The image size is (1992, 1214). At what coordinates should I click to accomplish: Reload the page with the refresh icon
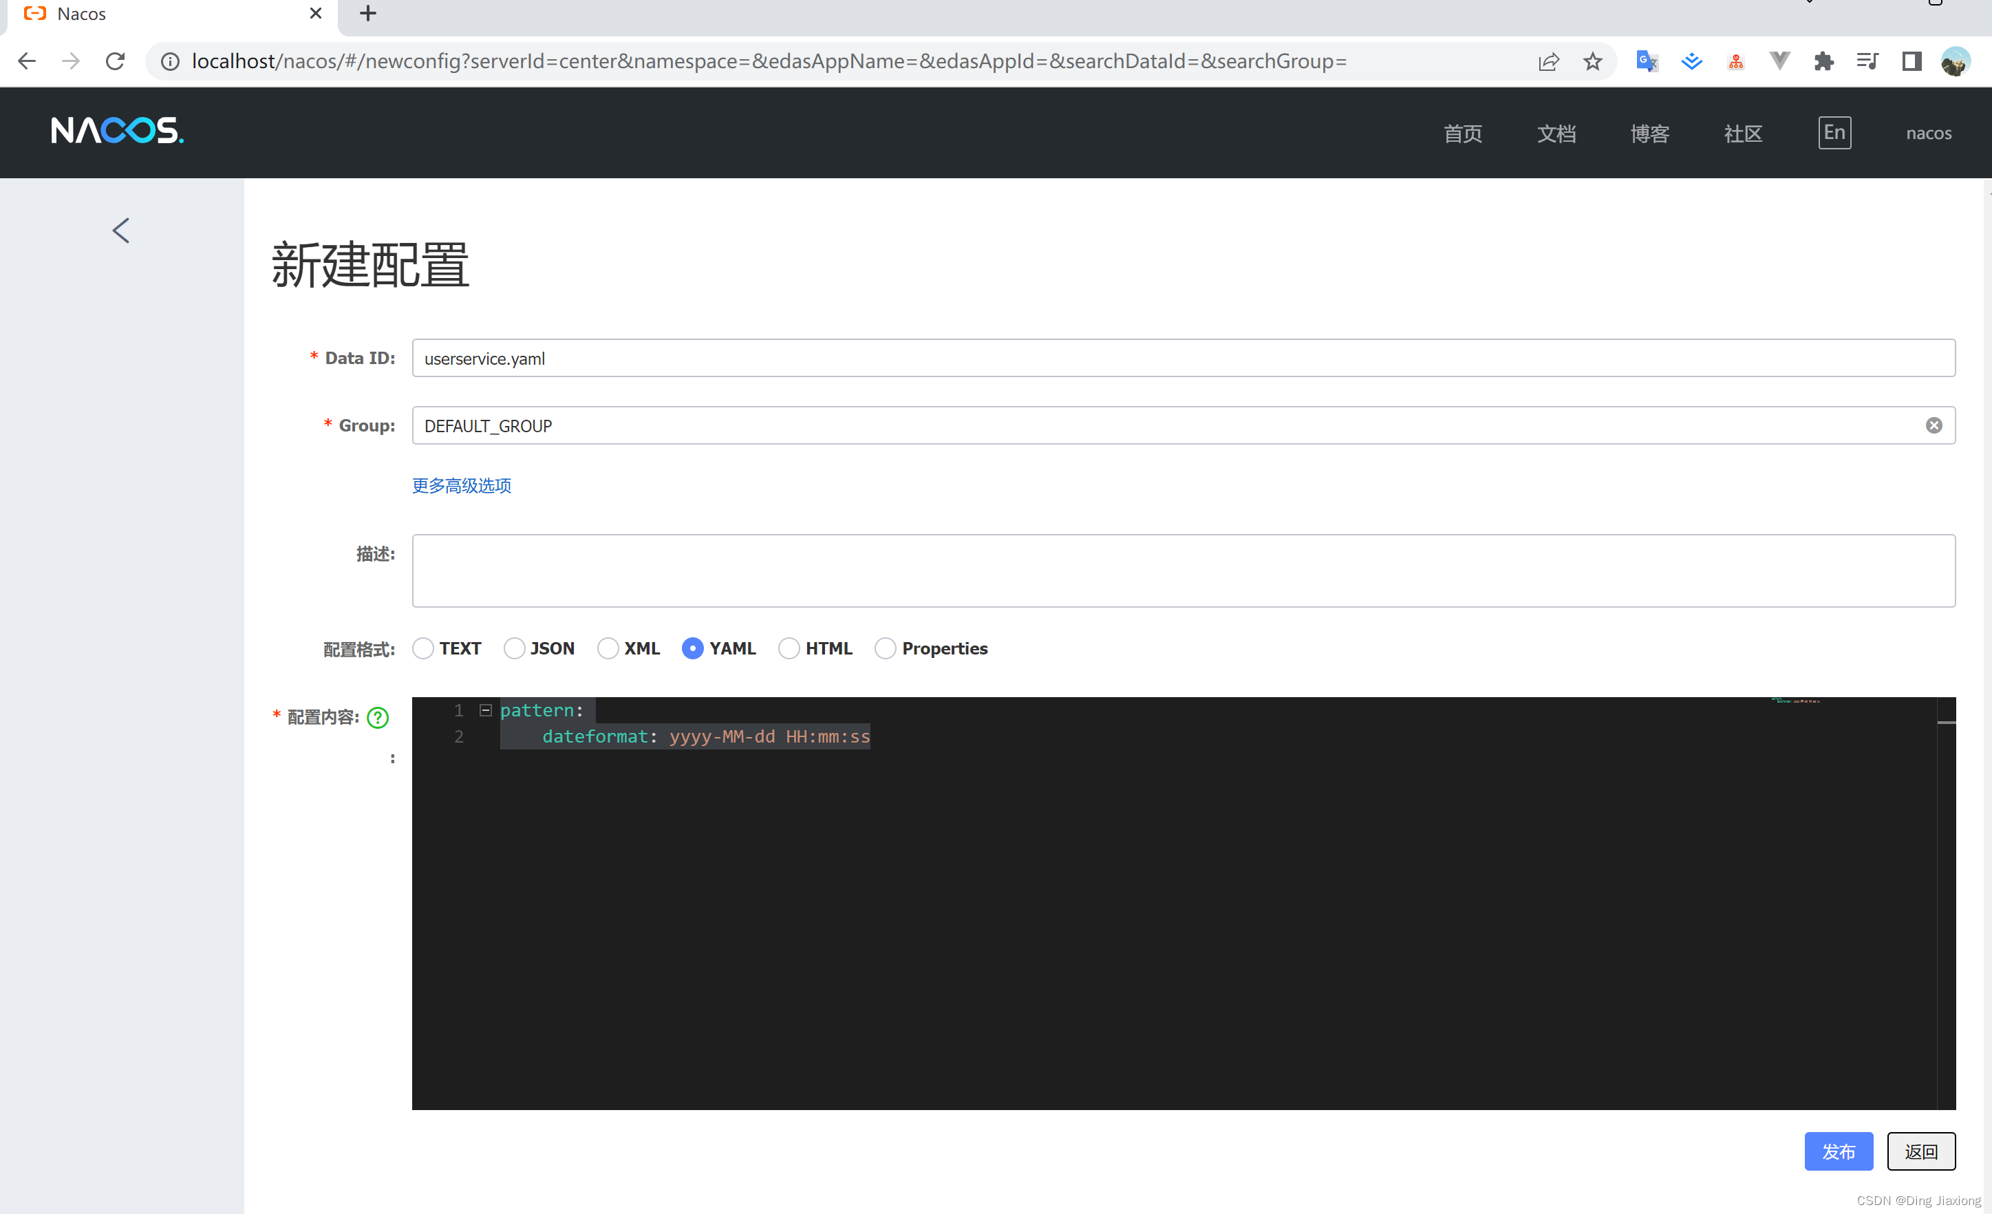pos(116,61)
